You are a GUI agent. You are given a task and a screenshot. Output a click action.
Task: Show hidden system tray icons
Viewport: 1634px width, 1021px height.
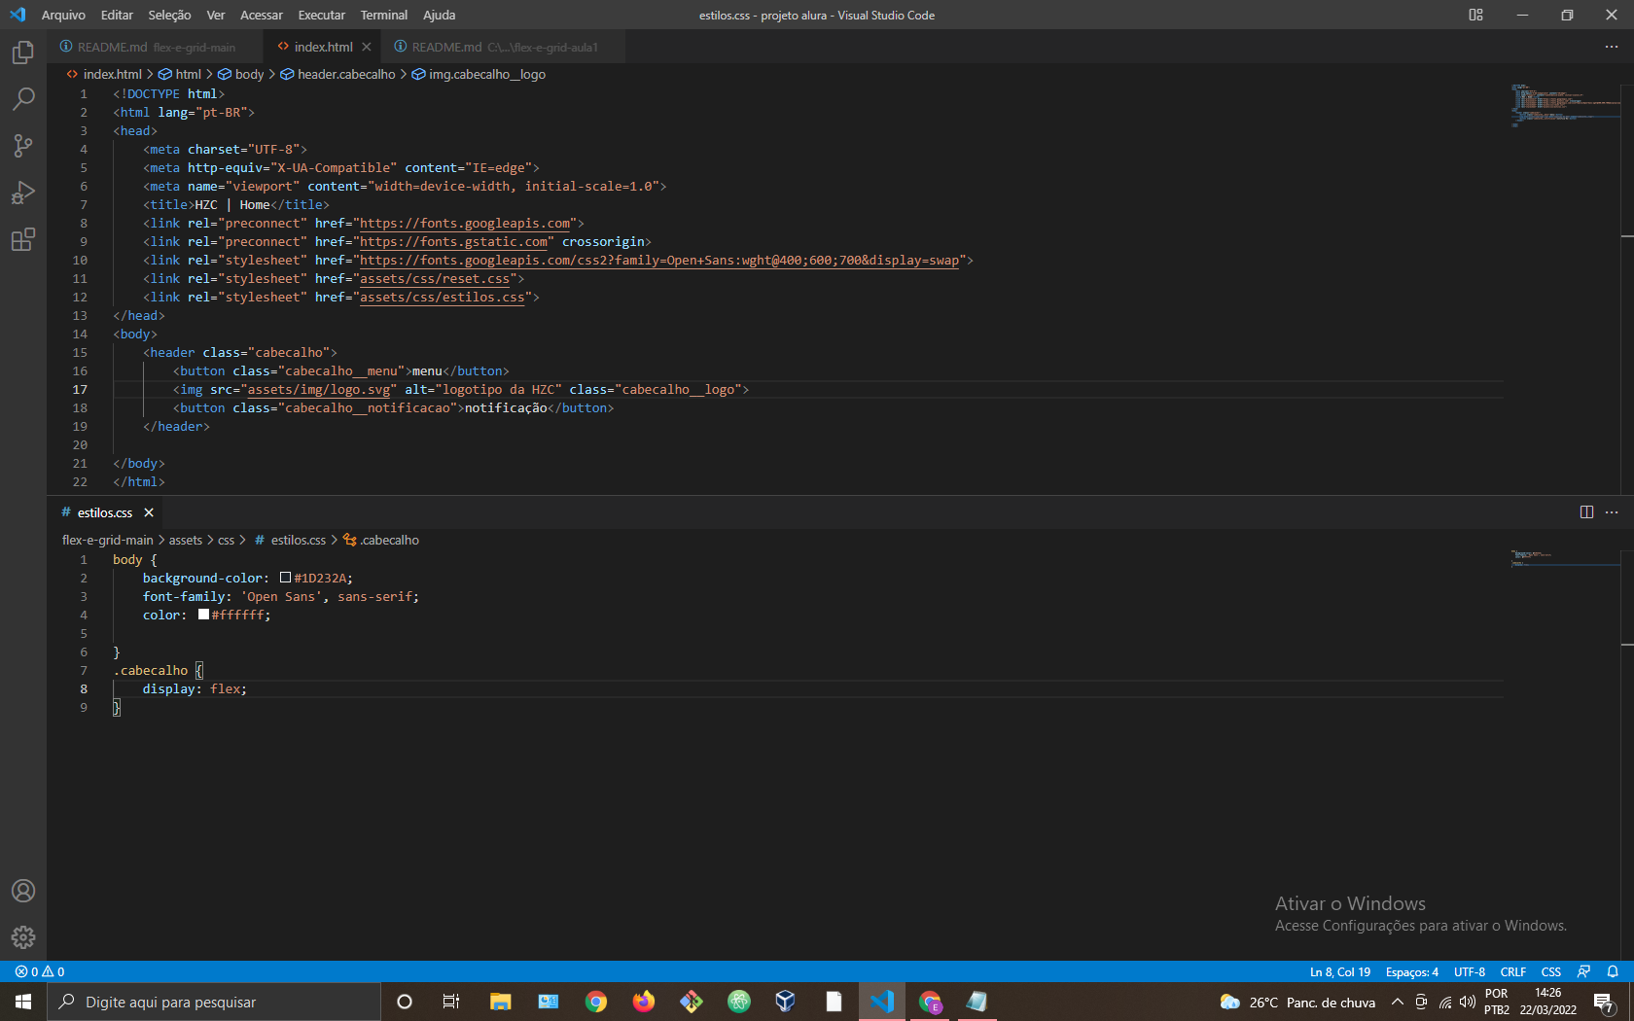pos(1398,1002)
